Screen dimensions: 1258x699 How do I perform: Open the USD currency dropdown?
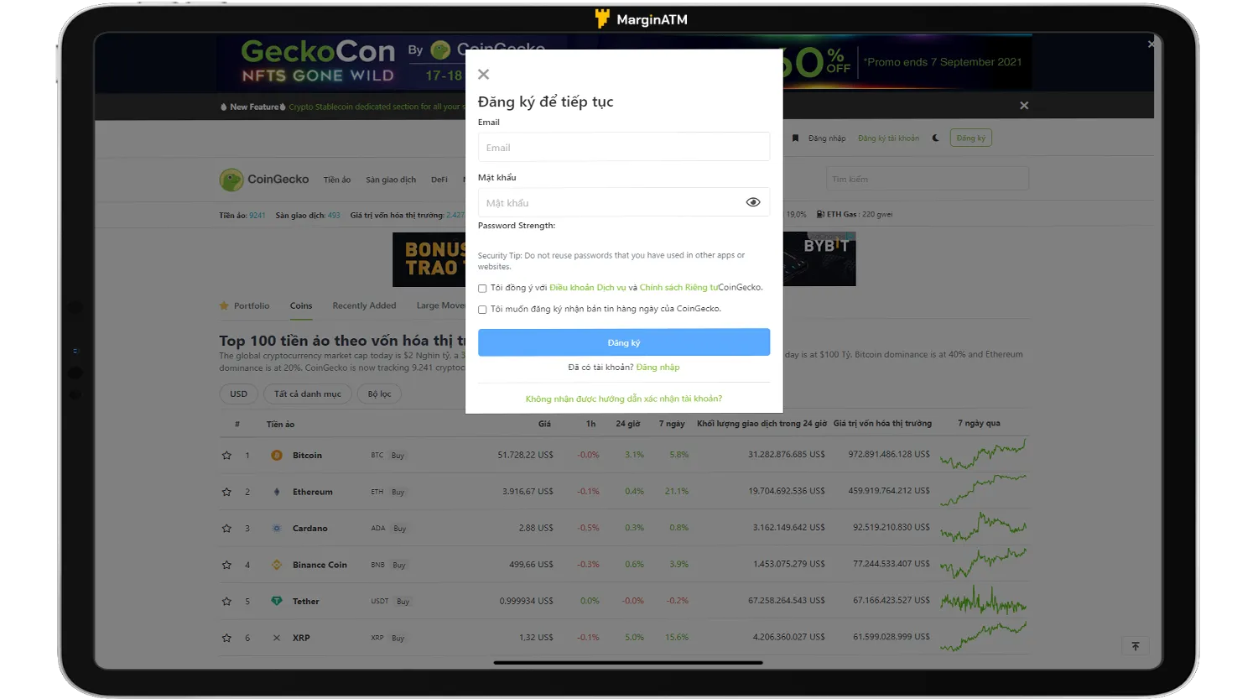click(239, 394)
